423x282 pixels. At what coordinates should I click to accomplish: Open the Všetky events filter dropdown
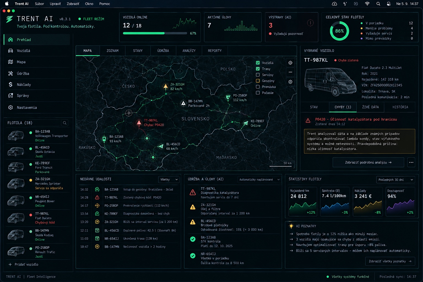pos(169,180)
